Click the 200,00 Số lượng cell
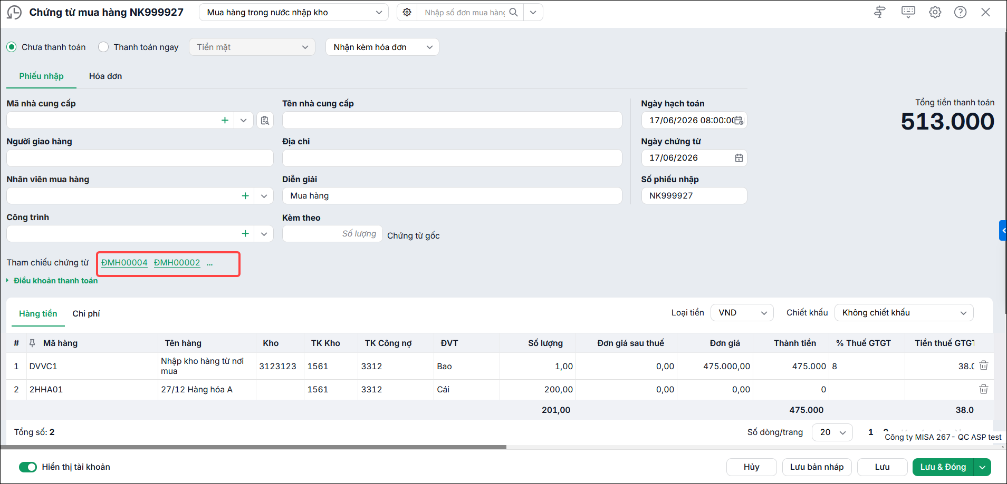This screenshot has width=1007, height=484. click(538, 390)
